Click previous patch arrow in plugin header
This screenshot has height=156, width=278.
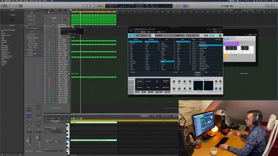(x=181, y=36)
